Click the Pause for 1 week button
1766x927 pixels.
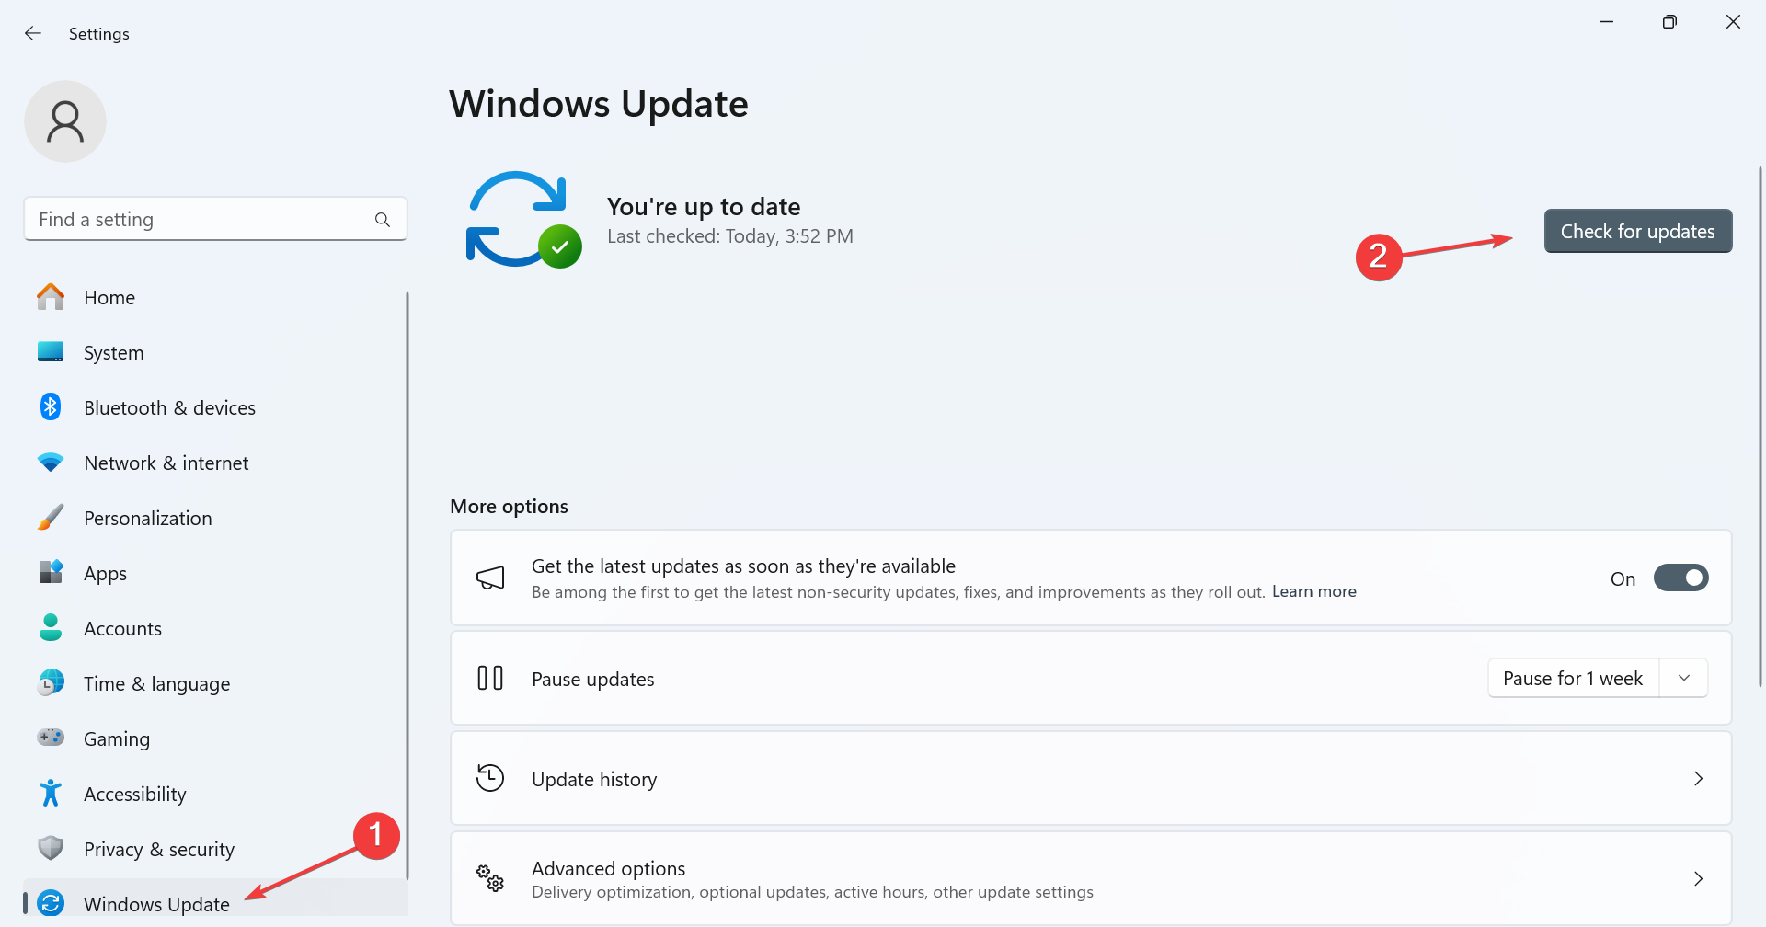tap(1573, 679)
